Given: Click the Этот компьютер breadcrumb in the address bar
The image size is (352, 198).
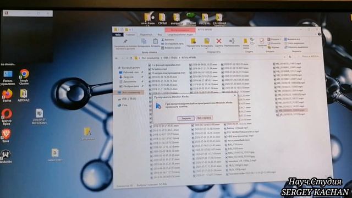Looking at the screenshot, I should [151, 58].
